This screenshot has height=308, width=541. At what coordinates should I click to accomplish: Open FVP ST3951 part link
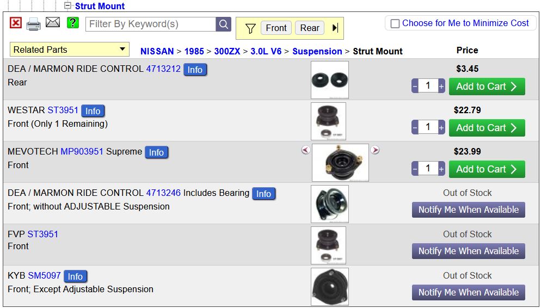pos(43,234)
